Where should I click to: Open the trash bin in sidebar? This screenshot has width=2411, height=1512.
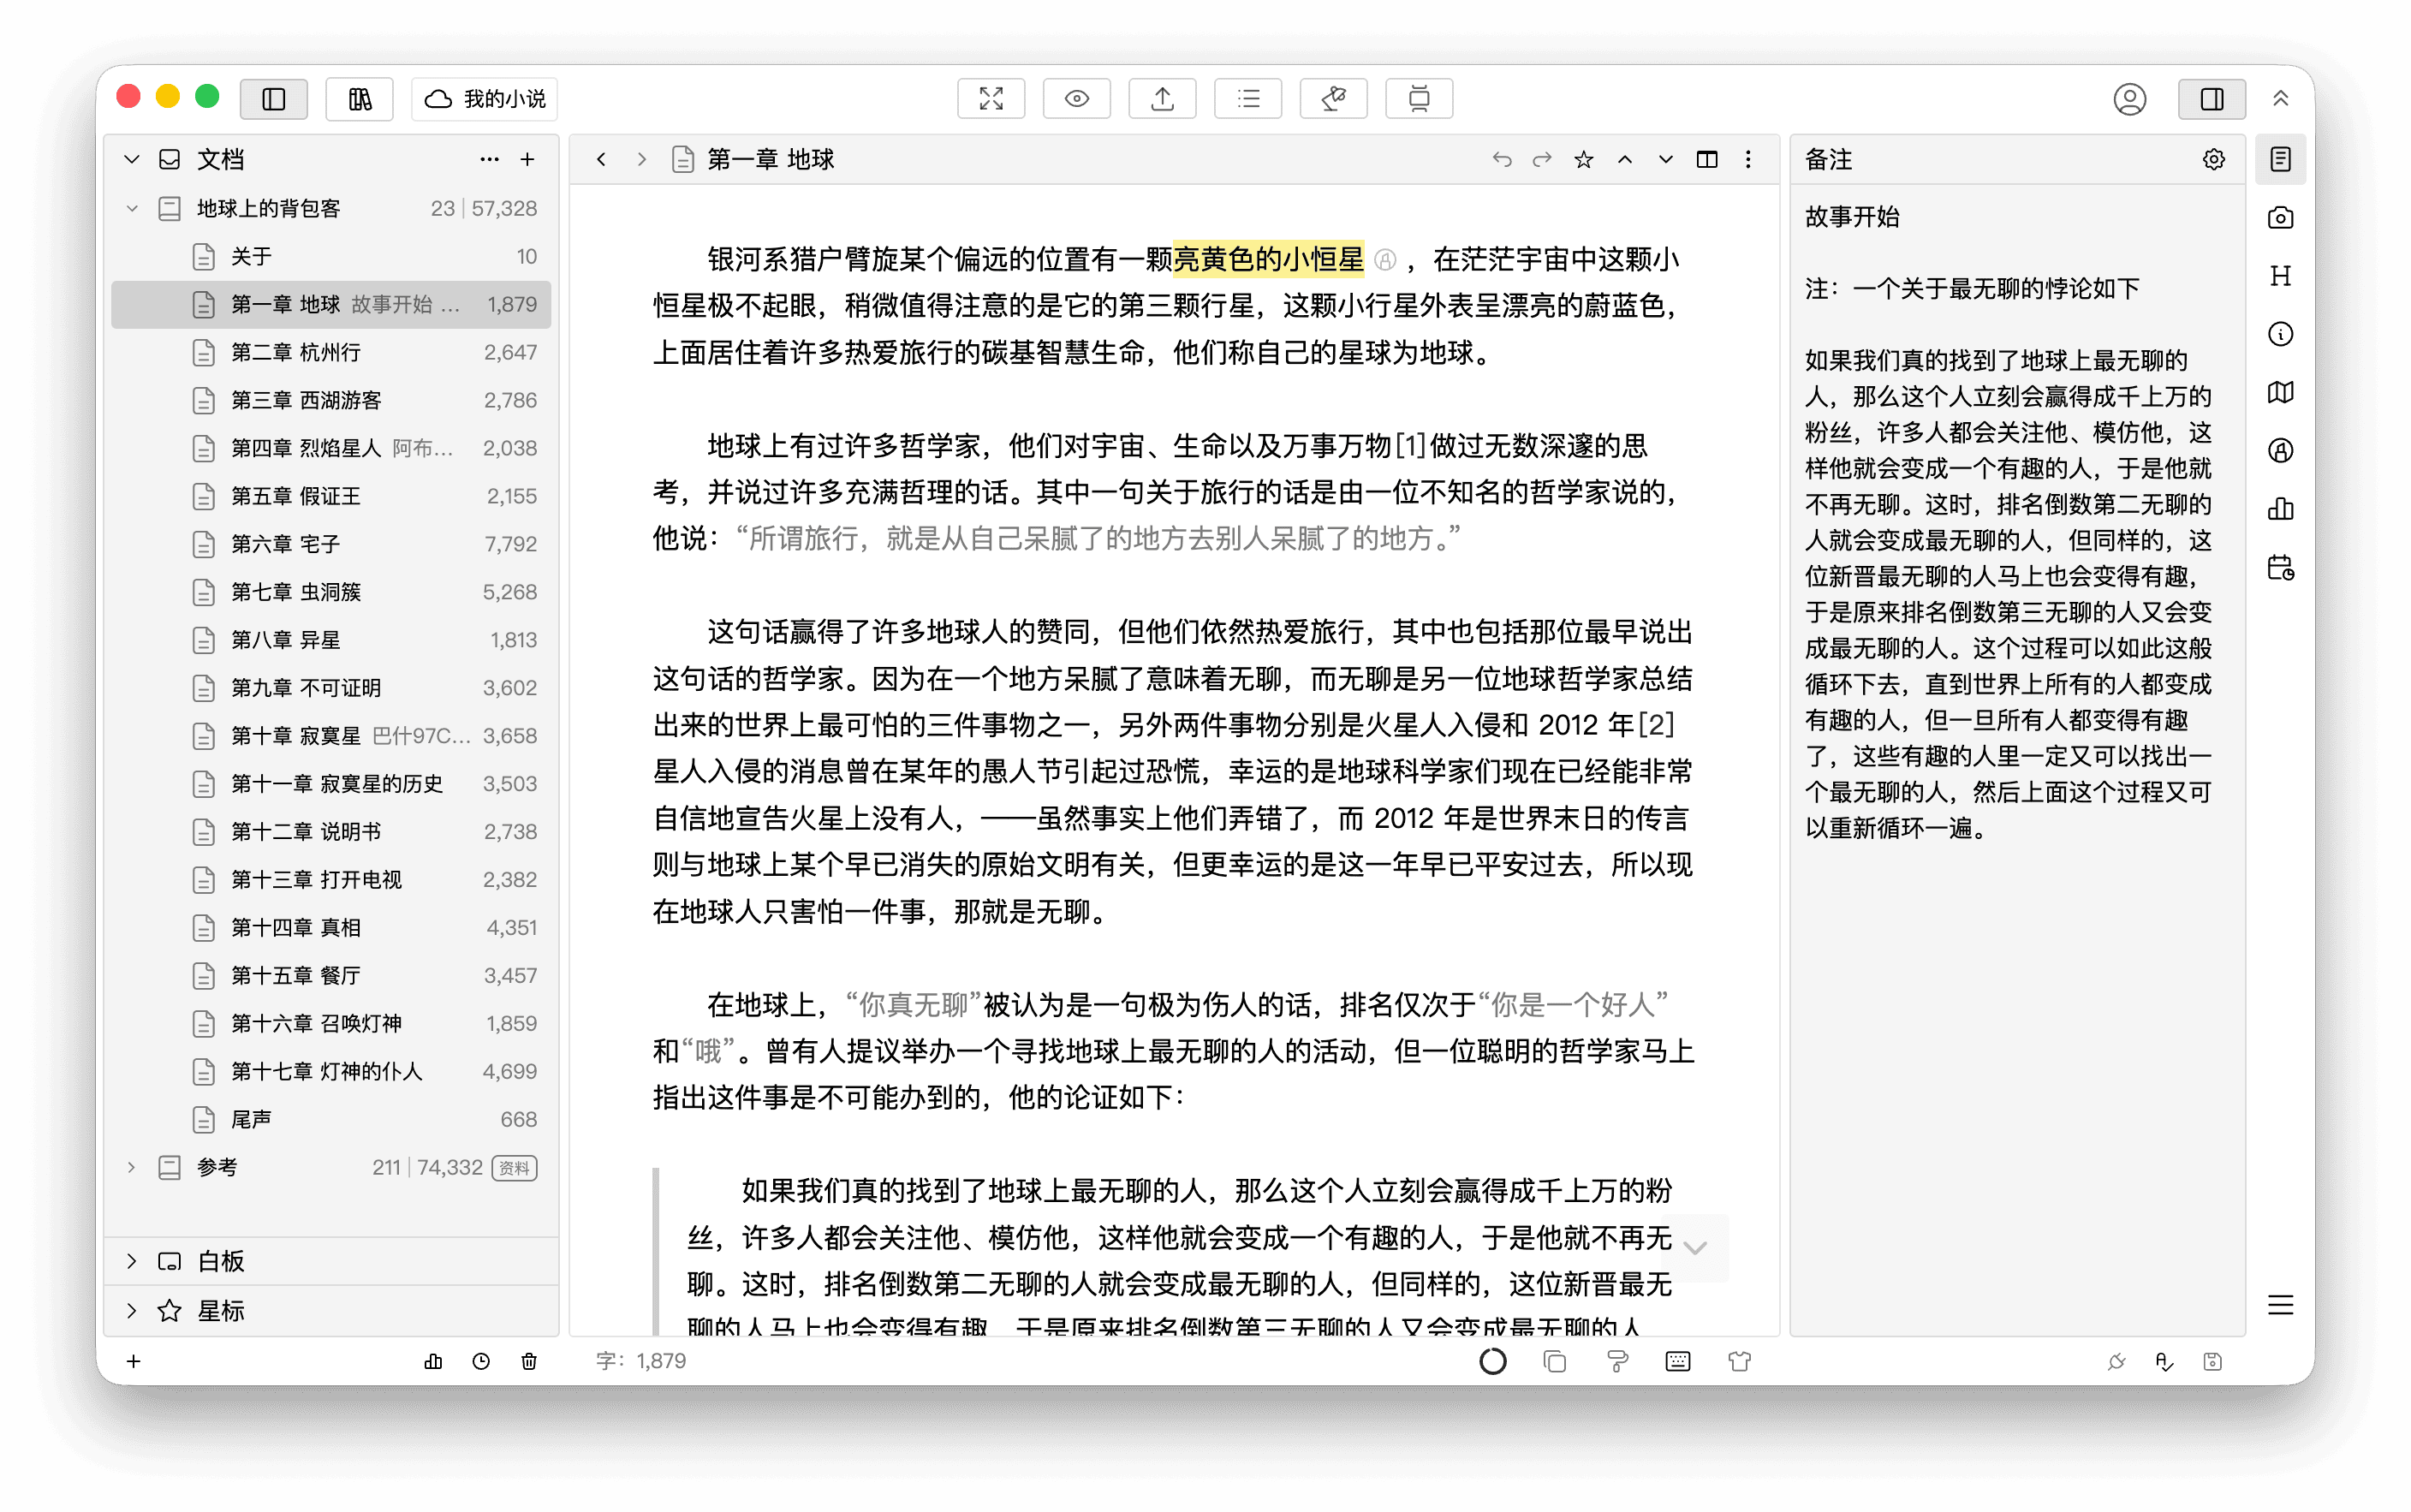529,1361
